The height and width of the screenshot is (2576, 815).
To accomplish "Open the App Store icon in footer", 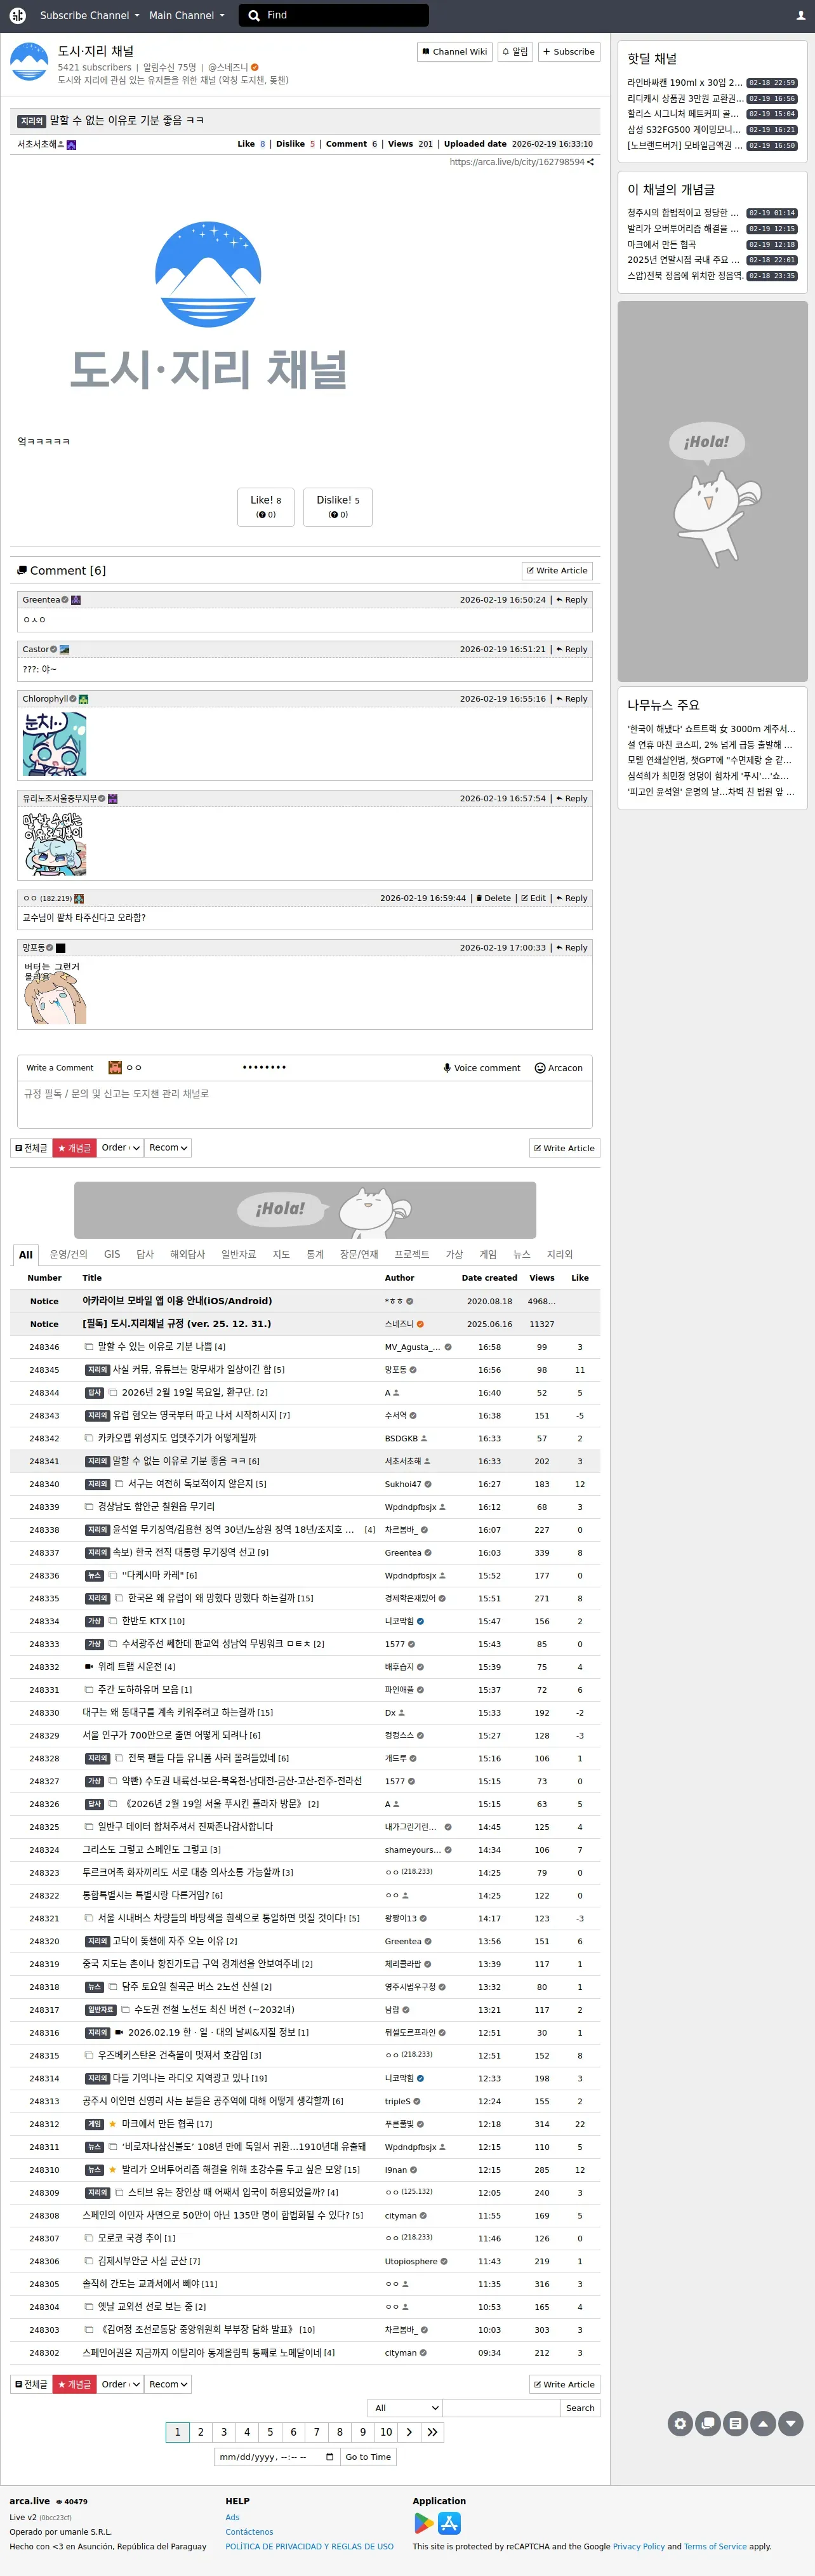I will [450, 2523].
